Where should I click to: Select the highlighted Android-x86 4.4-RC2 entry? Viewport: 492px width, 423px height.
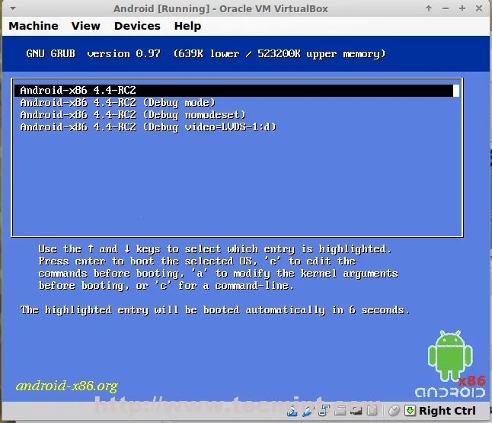[x=237, y=91]
